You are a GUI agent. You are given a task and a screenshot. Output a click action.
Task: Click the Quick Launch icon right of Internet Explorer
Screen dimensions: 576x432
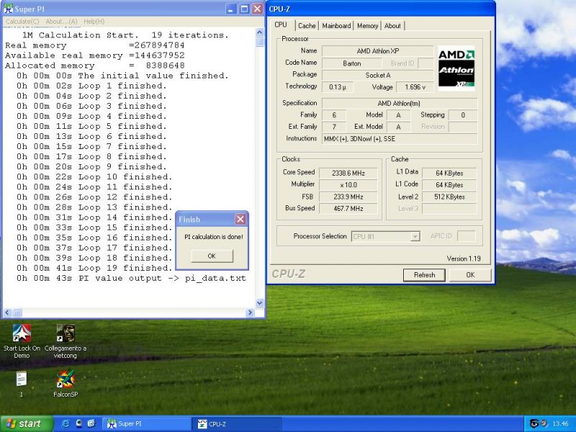click(78, 423)
